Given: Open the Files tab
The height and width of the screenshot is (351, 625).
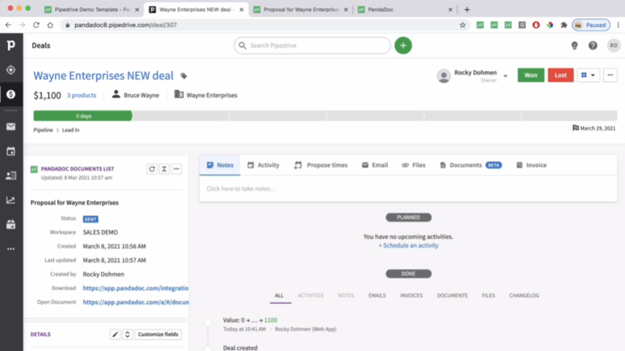Looking at the screenshot, I should coord(414,164).
